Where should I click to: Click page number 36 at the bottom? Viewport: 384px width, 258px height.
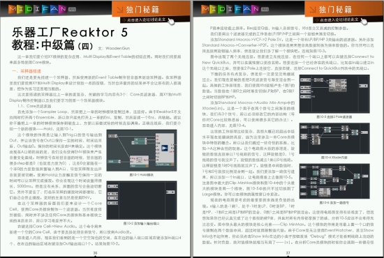(95, 253)
